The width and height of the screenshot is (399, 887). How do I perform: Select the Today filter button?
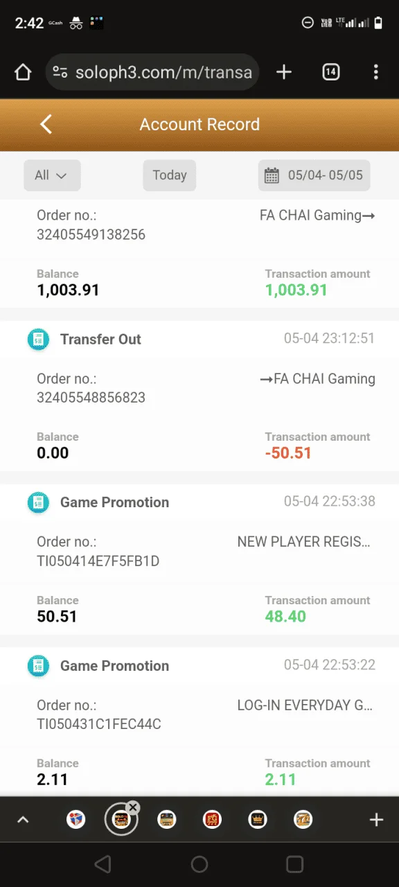(170, 175)
